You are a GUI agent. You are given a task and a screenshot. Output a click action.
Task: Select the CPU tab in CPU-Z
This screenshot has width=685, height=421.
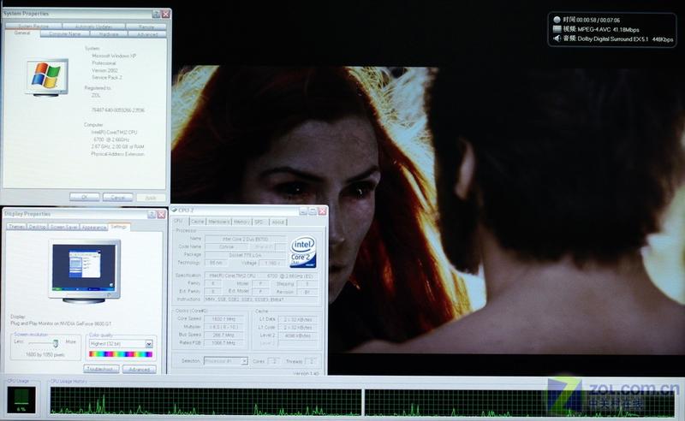[x=179, y=221]
